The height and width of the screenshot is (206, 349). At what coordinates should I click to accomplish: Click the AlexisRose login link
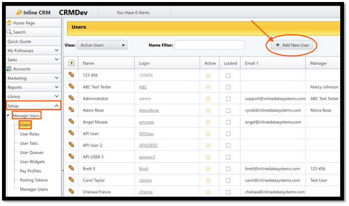point(149,110)
